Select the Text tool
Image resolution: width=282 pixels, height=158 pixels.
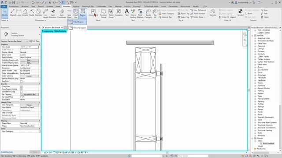[x=127, y=13]
